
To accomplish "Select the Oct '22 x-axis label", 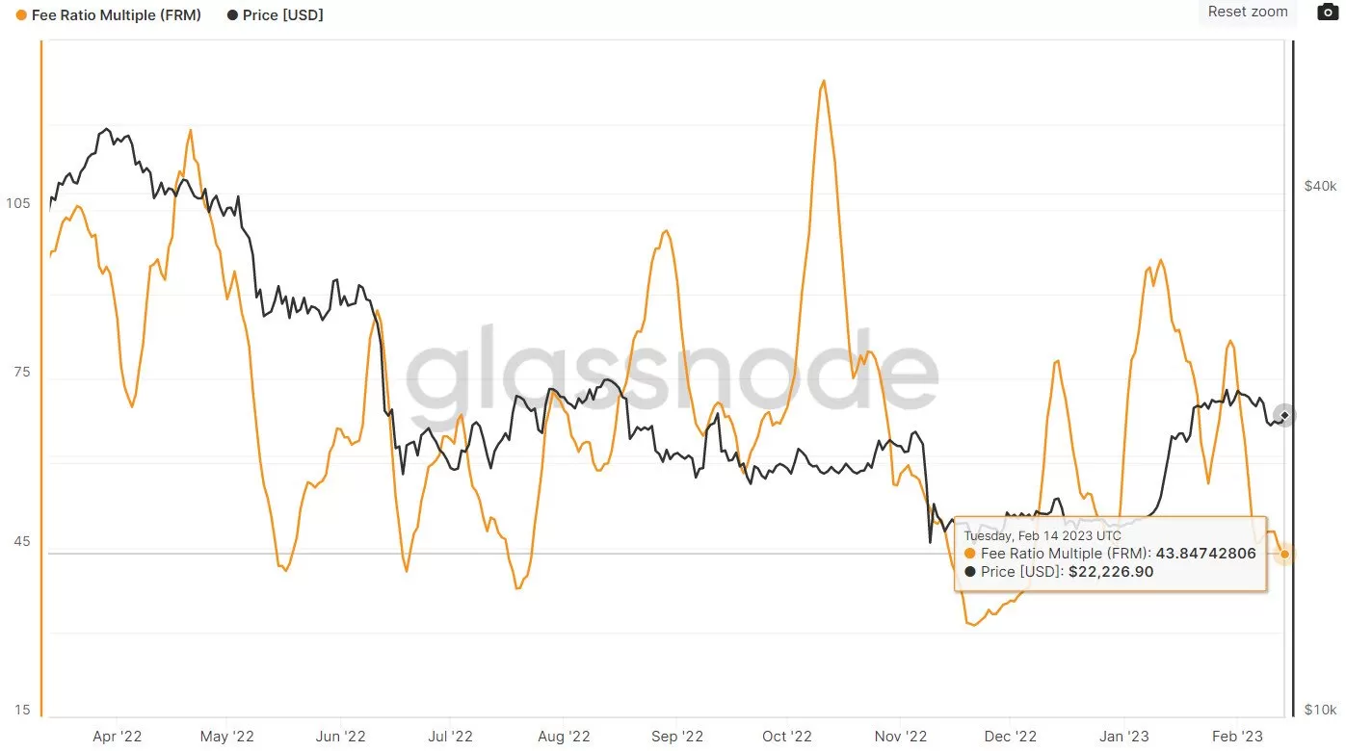I will click(786, 737).
